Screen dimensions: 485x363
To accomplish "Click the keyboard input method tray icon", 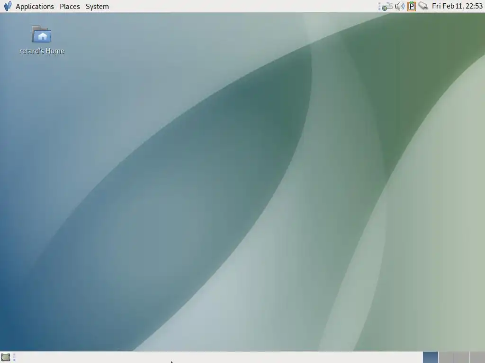I will point(387,6).
